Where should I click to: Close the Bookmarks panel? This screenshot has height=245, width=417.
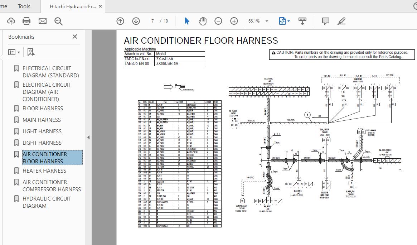click(75, 37)
